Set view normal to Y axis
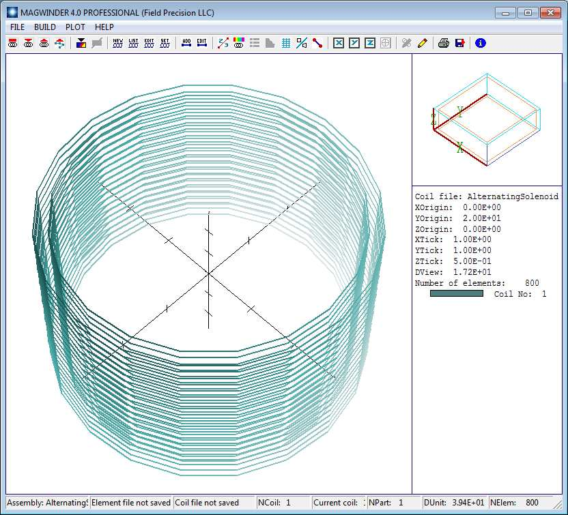Viewport: 568px width, 515px height. [x=354, y=43]
